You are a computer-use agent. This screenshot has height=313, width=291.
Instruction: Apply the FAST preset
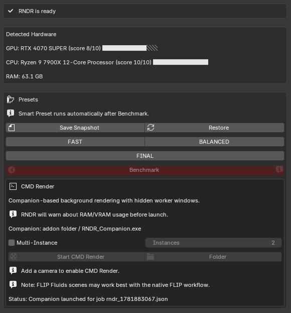click(75, 142)
